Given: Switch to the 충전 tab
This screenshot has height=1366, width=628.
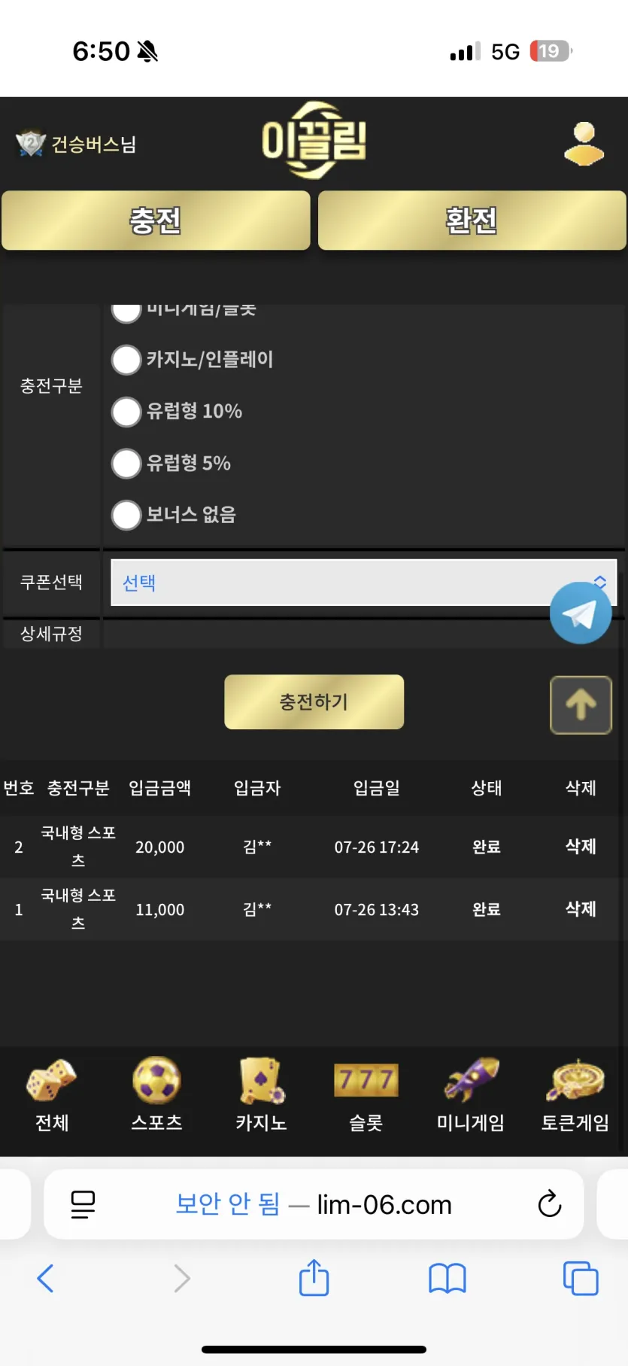Looking at the screenshot, I should point(156,221).
